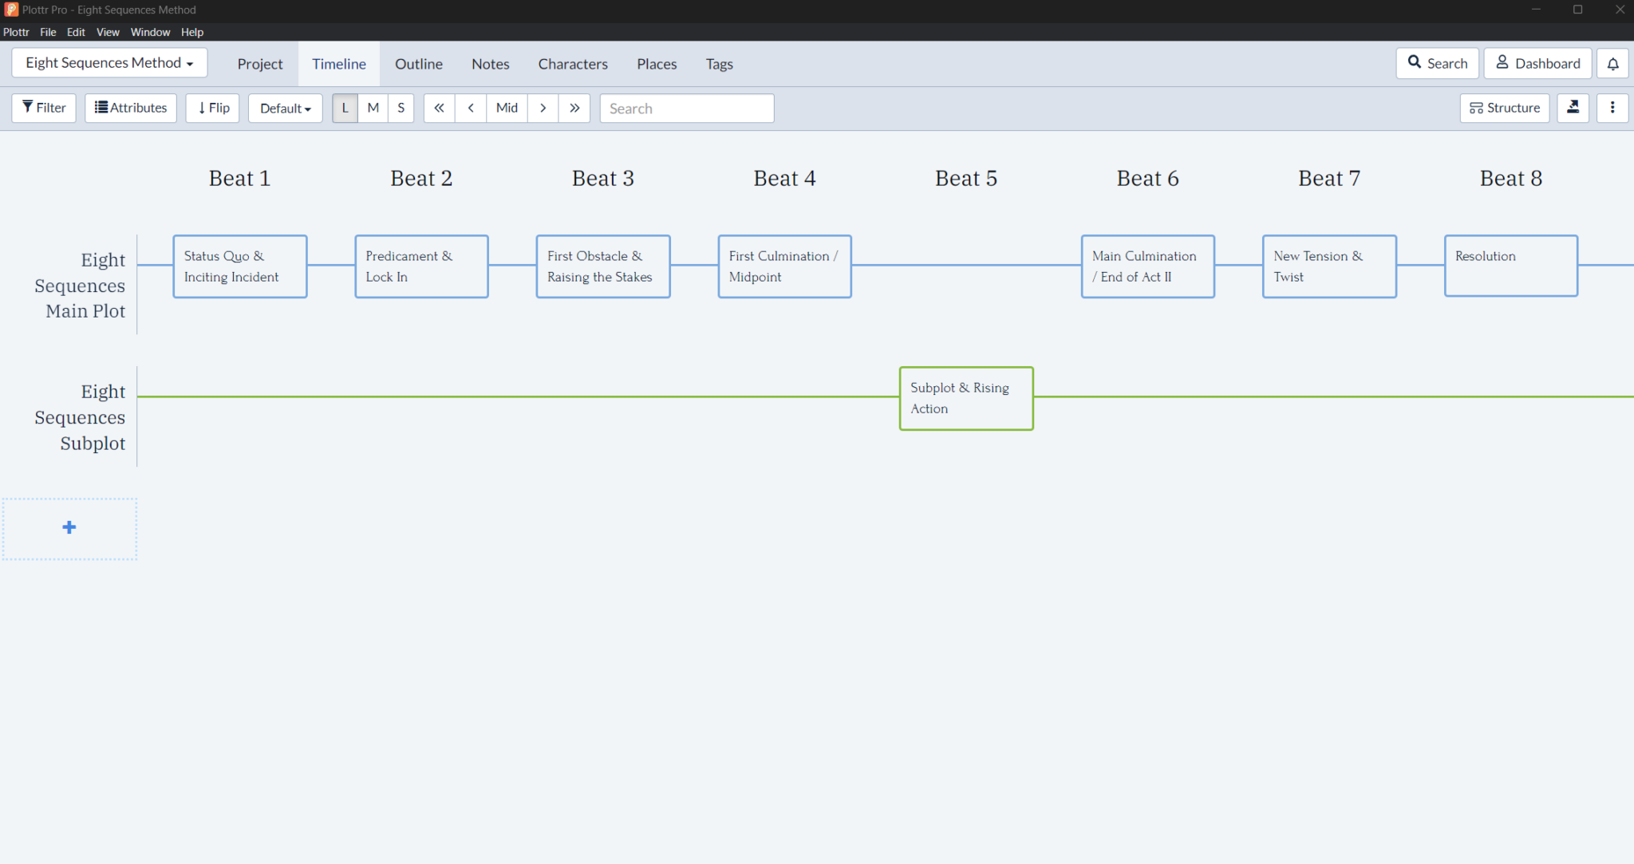Switch to the Notes tab

tap(490, 64)
